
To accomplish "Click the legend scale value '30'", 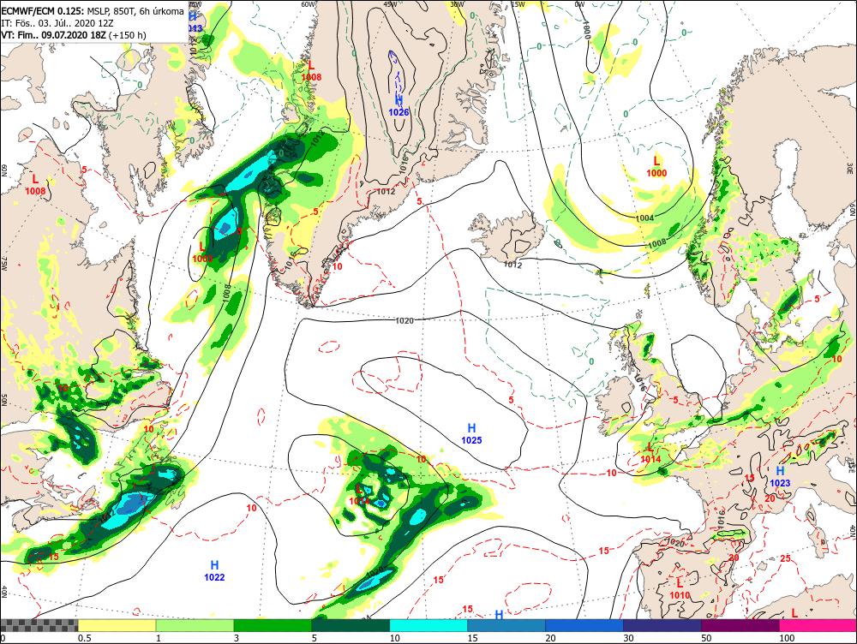I will click(x=628, y=638).
